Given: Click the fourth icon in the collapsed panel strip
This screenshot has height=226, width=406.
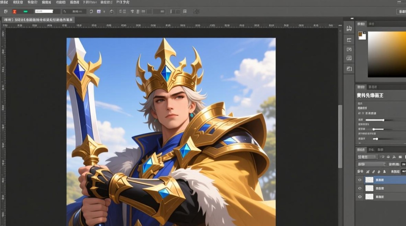Looking at the screenshot, I should [349, 58].
